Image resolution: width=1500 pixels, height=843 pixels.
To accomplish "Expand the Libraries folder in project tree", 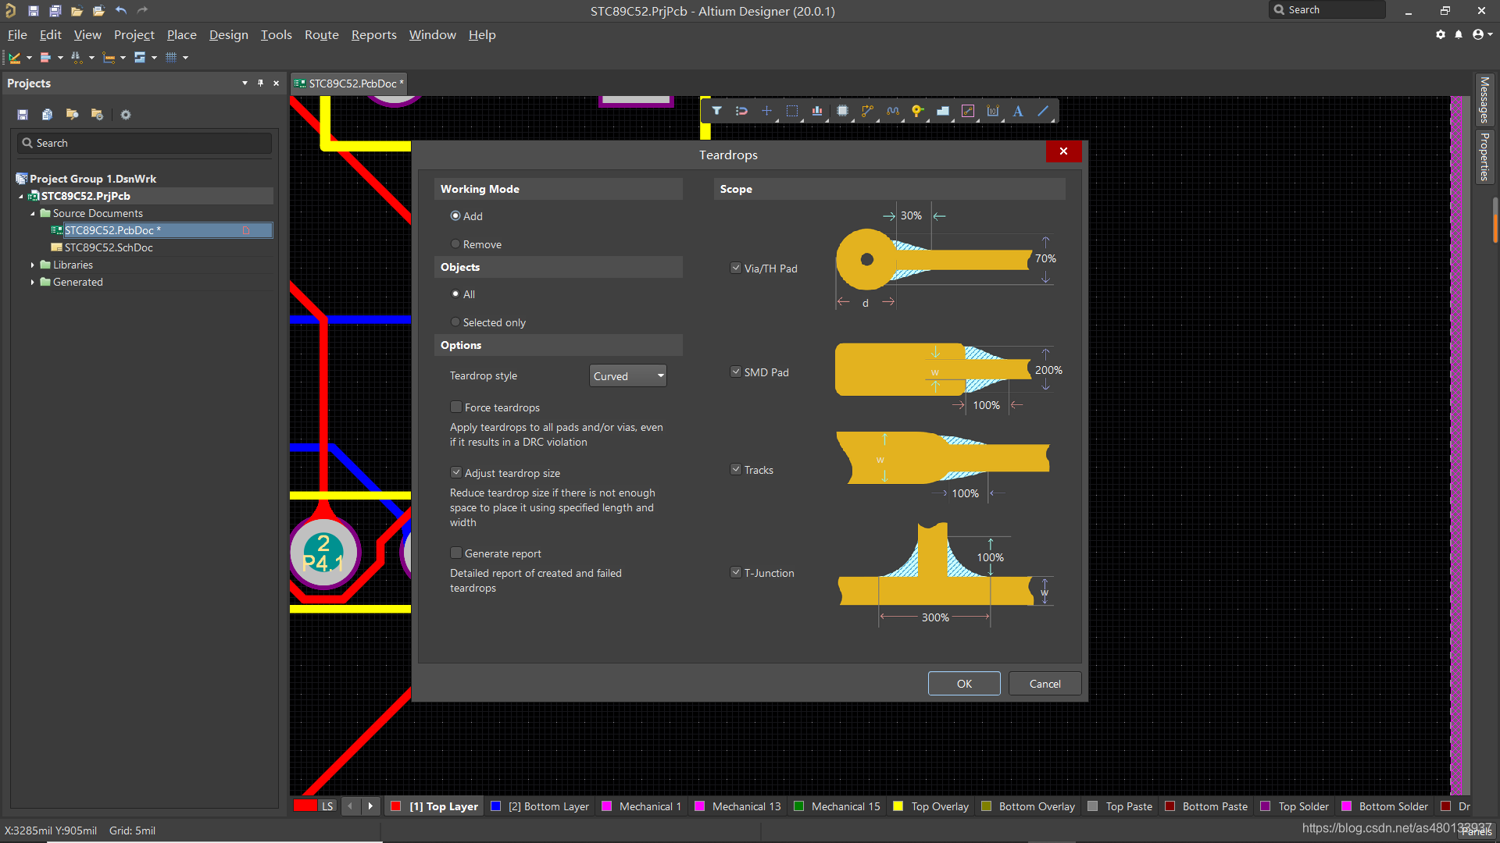I will point(33,265).
